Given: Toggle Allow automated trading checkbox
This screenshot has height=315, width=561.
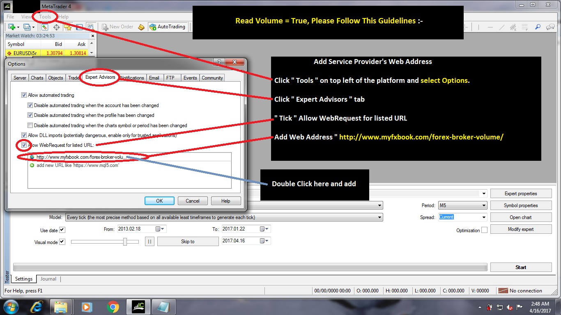Looking at the screenshot, I should point(24,95).
